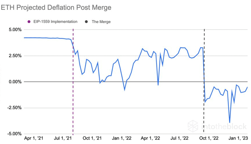Screen dimensions: 251x144
Task: Click the 5.00% y-axis label
Action: 14,30
